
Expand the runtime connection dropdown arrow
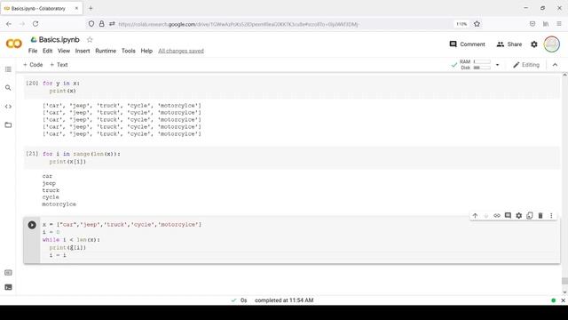click(x=497, y=65)
